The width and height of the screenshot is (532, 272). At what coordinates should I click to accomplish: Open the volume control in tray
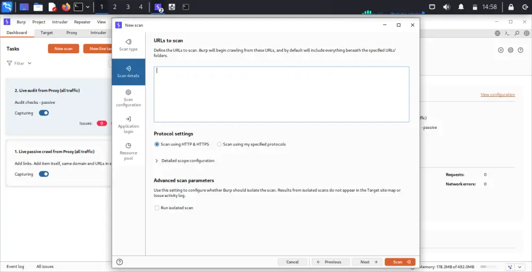coord(446,7)
